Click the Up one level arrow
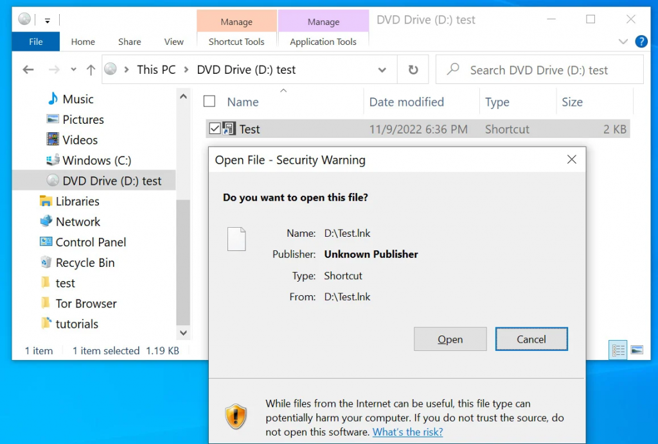The height and width of the screenshot is (444, 658). 91,70
